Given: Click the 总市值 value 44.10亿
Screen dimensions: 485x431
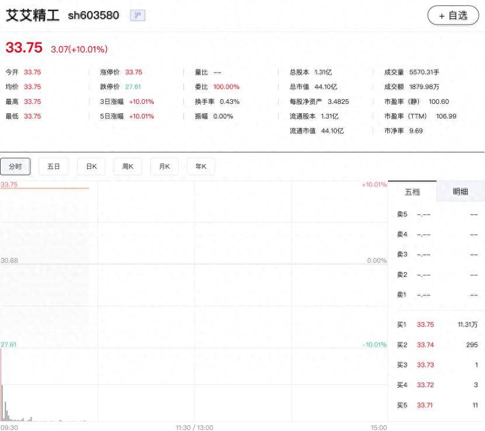Looking at the screenshot, I should pyautogui.click(x=325, y=86).
